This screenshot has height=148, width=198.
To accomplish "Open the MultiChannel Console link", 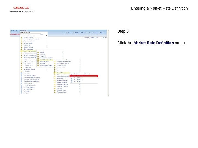I will tap(80, 33).
